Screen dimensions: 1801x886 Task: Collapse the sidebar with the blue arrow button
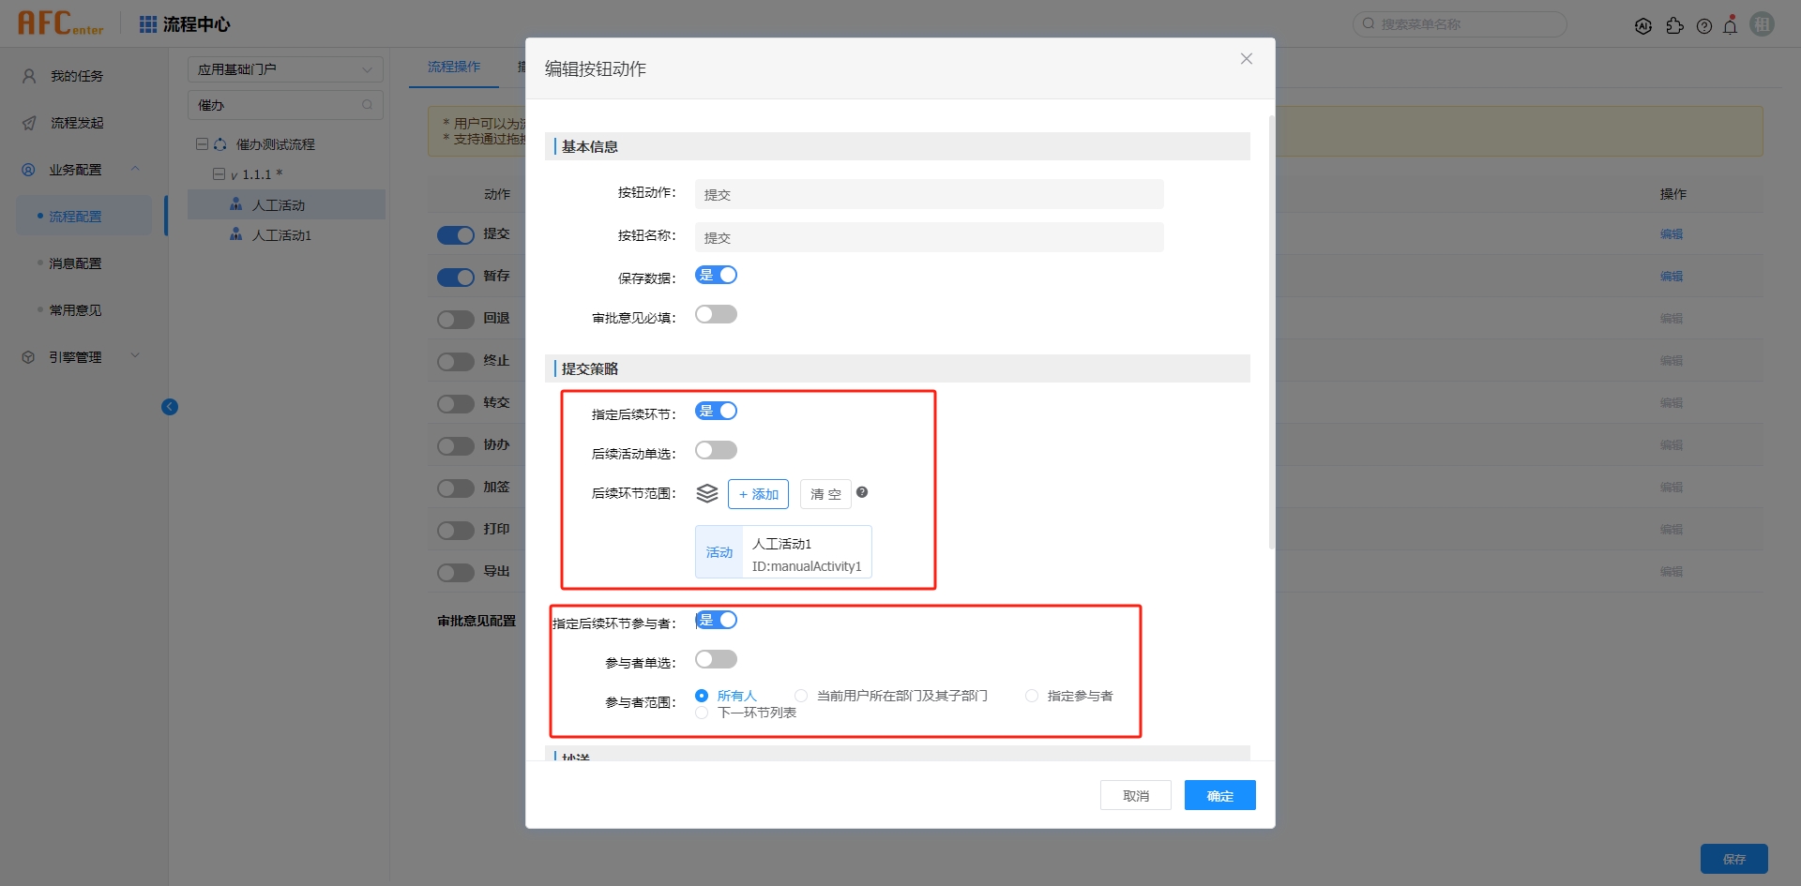pos(170,407)
